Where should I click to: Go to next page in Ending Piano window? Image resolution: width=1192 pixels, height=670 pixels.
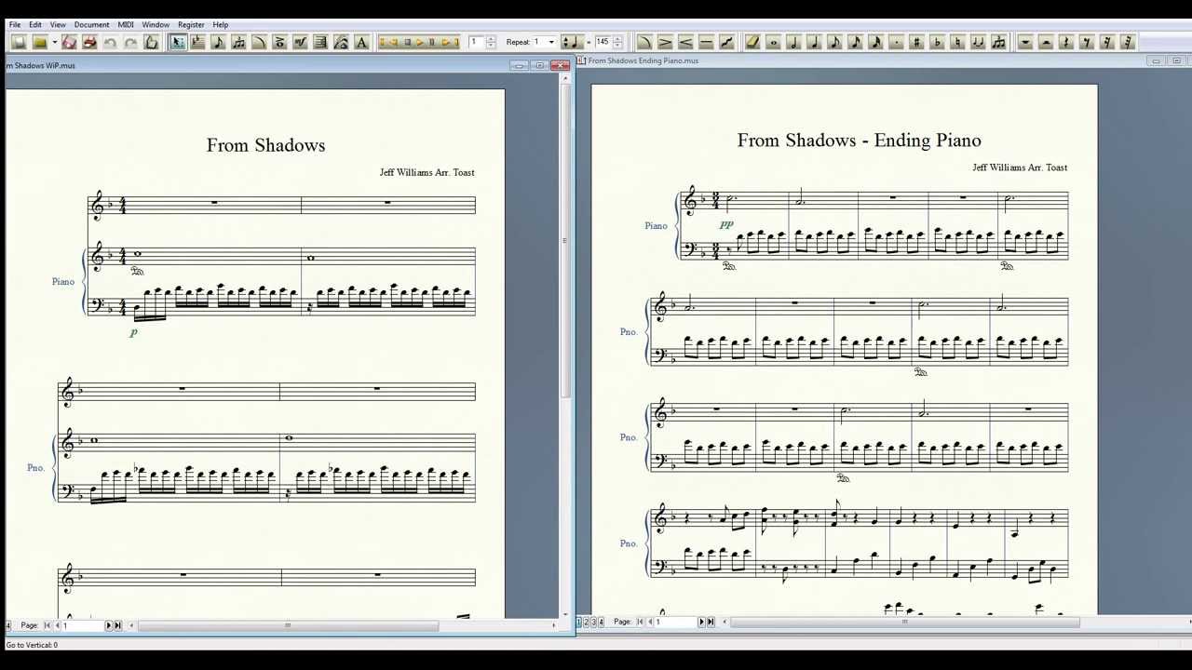701,622
